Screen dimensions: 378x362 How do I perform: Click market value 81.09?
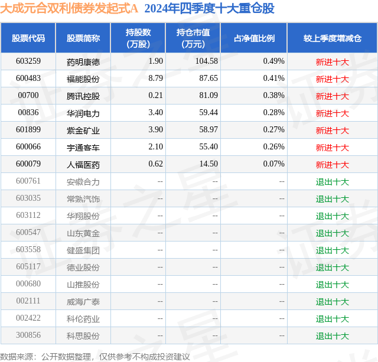pyautogui.click(x=208, y=96)
